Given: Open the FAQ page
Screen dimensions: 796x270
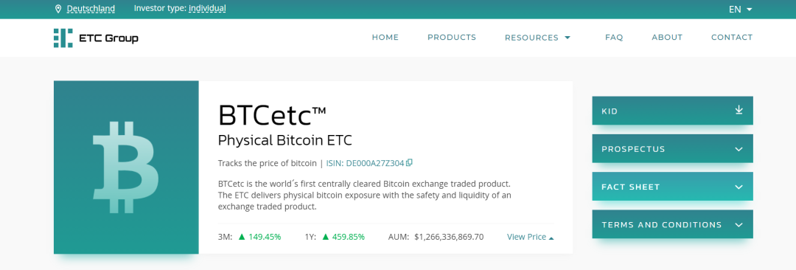Looking at the screenshot, I should click(x=614, y=37).
